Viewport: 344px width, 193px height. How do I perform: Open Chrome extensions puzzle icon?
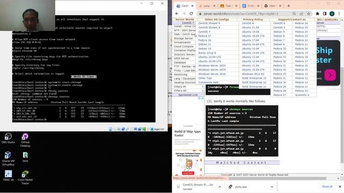click(318, 13)
